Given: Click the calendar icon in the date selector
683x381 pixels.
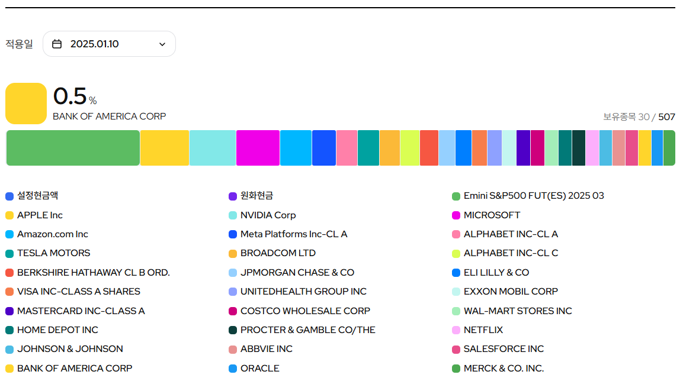Looking at the screenshot, I should [x=57, y=44].
